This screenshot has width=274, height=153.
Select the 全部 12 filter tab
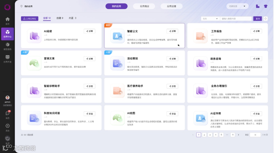[47, 18]
